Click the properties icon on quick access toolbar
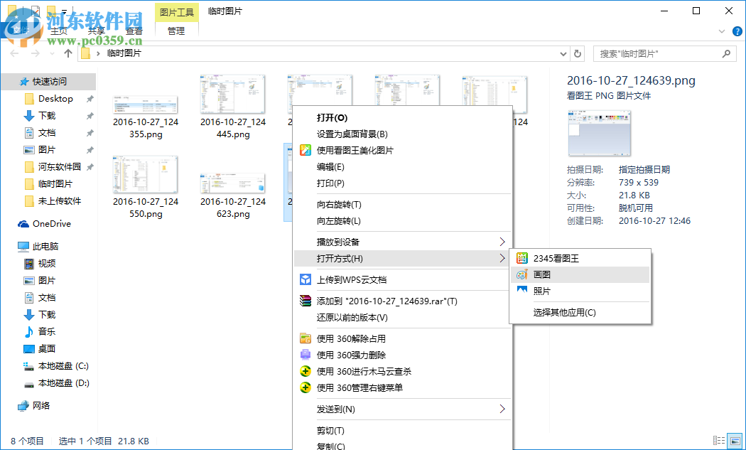This screenshot has height=450, width=746. point(36,11)
